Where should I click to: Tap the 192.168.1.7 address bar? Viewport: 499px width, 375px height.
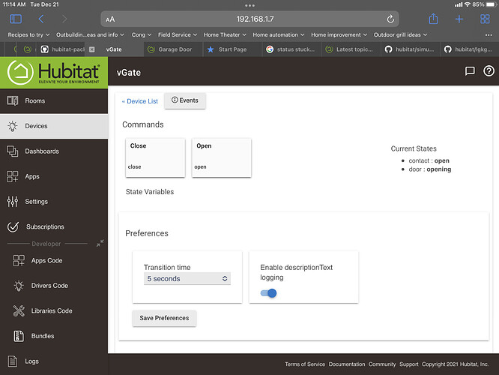(x=250, y=19)
